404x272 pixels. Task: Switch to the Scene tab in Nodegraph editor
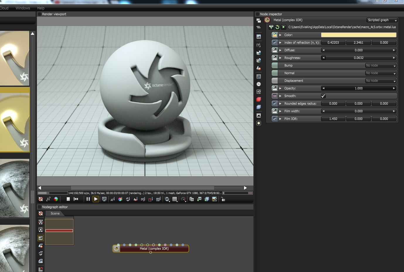coord(55,213)
